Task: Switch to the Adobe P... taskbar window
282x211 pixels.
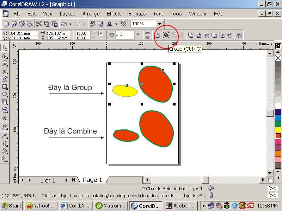Action: (x=181, y=206)
